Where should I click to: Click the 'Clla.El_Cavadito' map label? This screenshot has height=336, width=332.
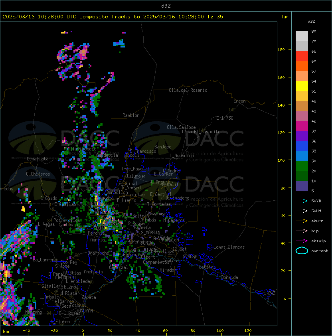[201, 132]
